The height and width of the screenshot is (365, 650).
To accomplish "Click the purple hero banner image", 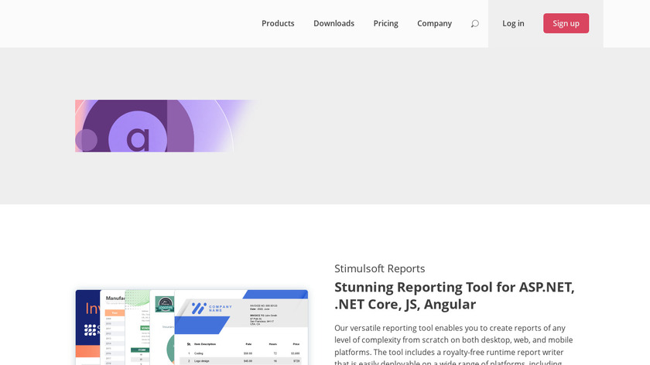I will [x=167, y=126].
